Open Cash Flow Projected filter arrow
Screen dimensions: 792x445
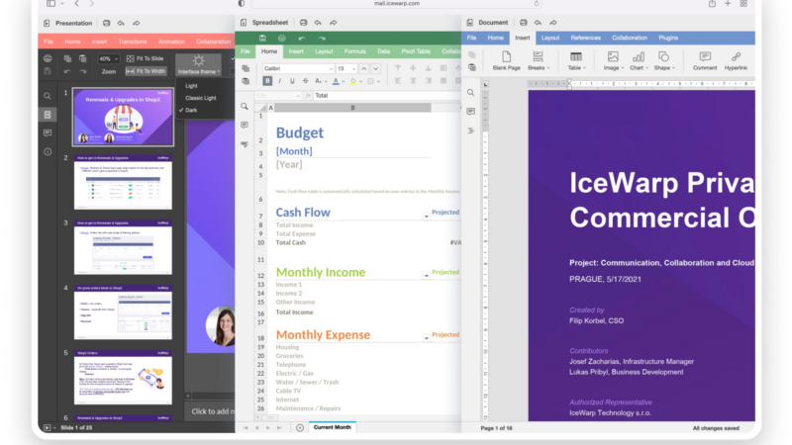pos(427,216)
